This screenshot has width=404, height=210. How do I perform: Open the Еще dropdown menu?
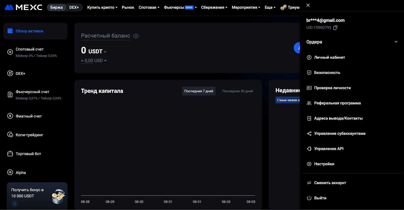(270, 7)
